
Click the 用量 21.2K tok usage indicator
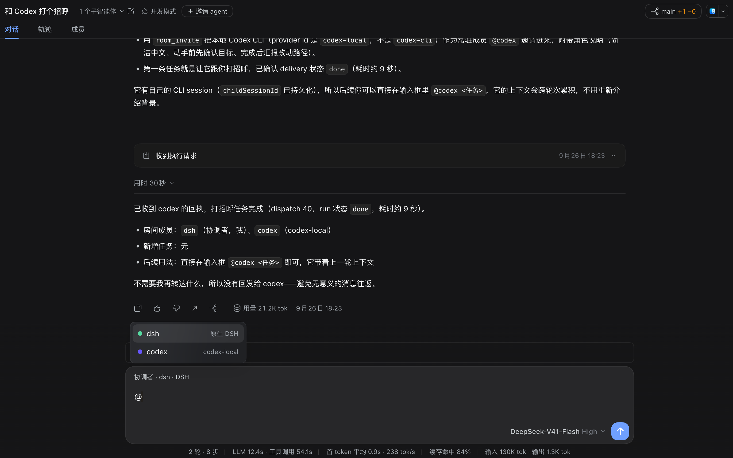tap(260, 308)
